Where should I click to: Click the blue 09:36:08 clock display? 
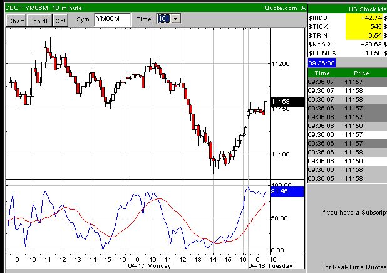322,63
